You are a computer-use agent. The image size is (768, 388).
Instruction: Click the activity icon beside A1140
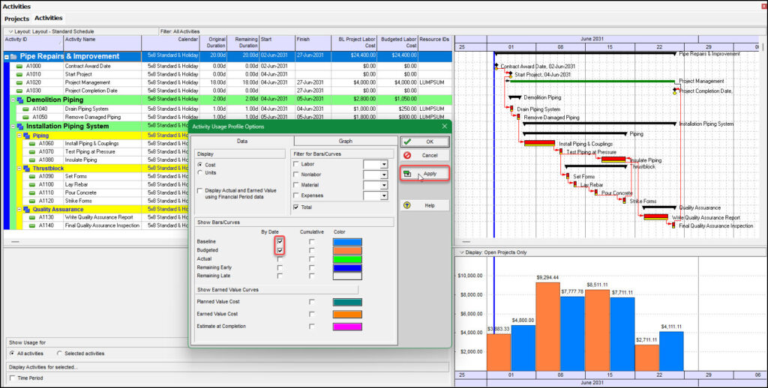pyautogui.click(x=32, y=225)
